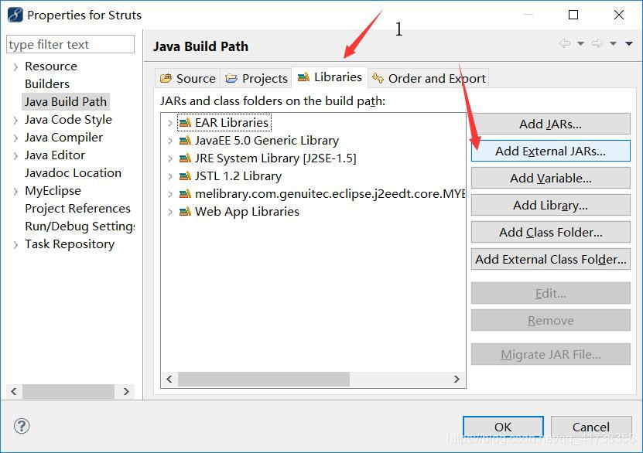This screenshot has width=643, height=453.
Task: Dismiss dialog with Cancel button
Action: pos(591,427)
